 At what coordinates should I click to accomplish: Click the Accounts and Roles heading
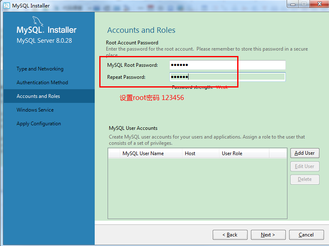coord(141,30)
